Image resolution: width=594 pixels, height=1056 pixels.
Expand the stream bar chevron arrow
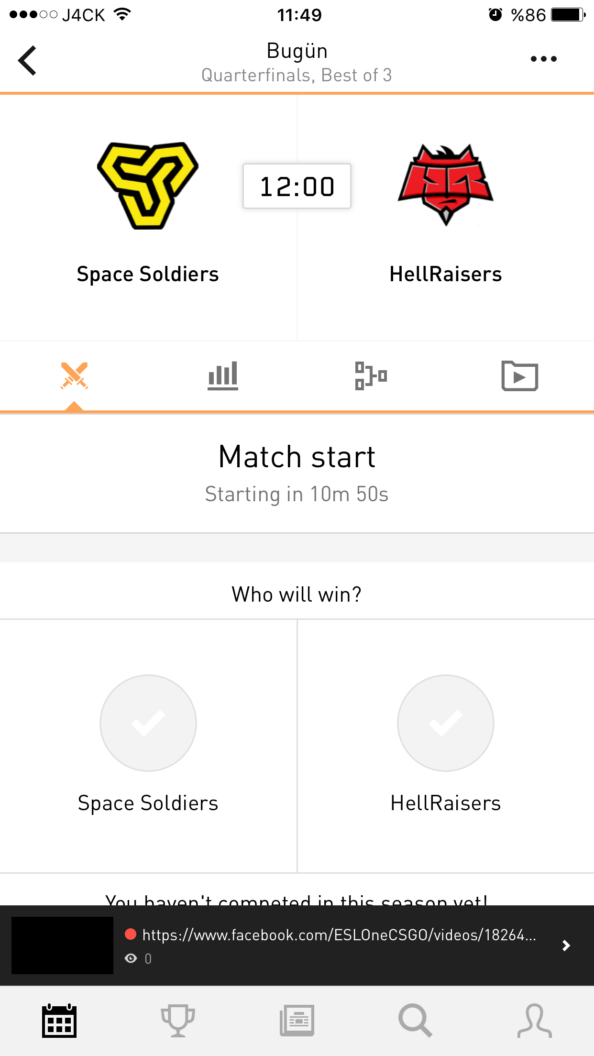coord(566,946)
